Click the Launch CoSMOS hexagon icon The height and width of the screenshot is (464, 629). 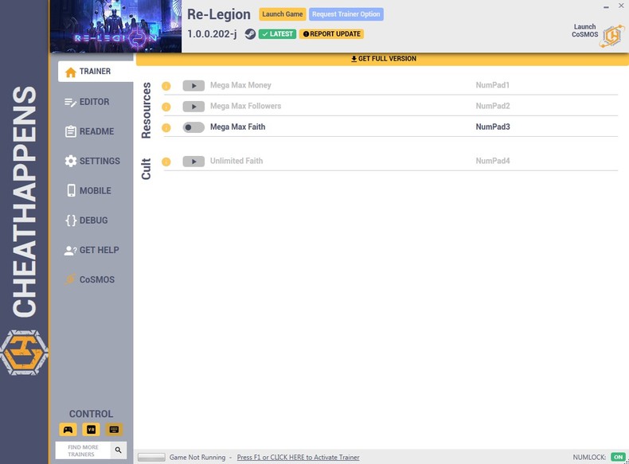click(611, 34)
